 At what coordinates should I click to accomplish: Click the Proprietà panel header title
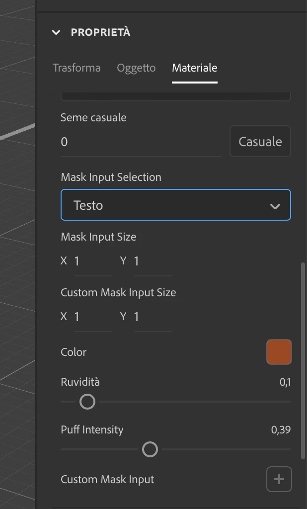coord(100,32)
